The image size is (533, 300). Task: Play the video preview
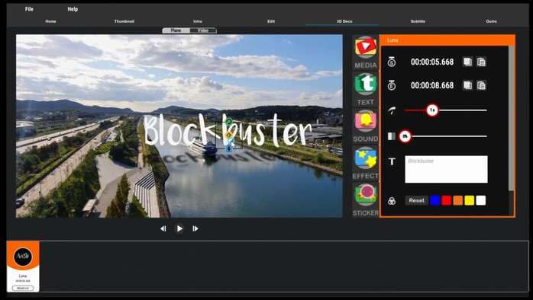pyautogui.click(x=179, y=228)
